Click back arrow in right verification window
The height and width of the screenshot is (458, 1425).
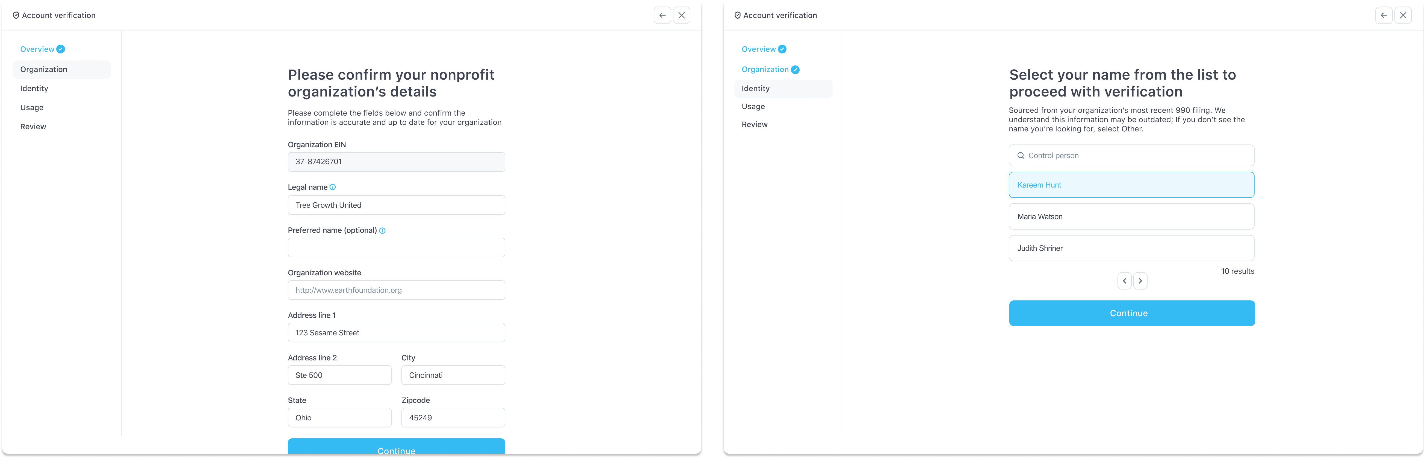[1383, 16]
